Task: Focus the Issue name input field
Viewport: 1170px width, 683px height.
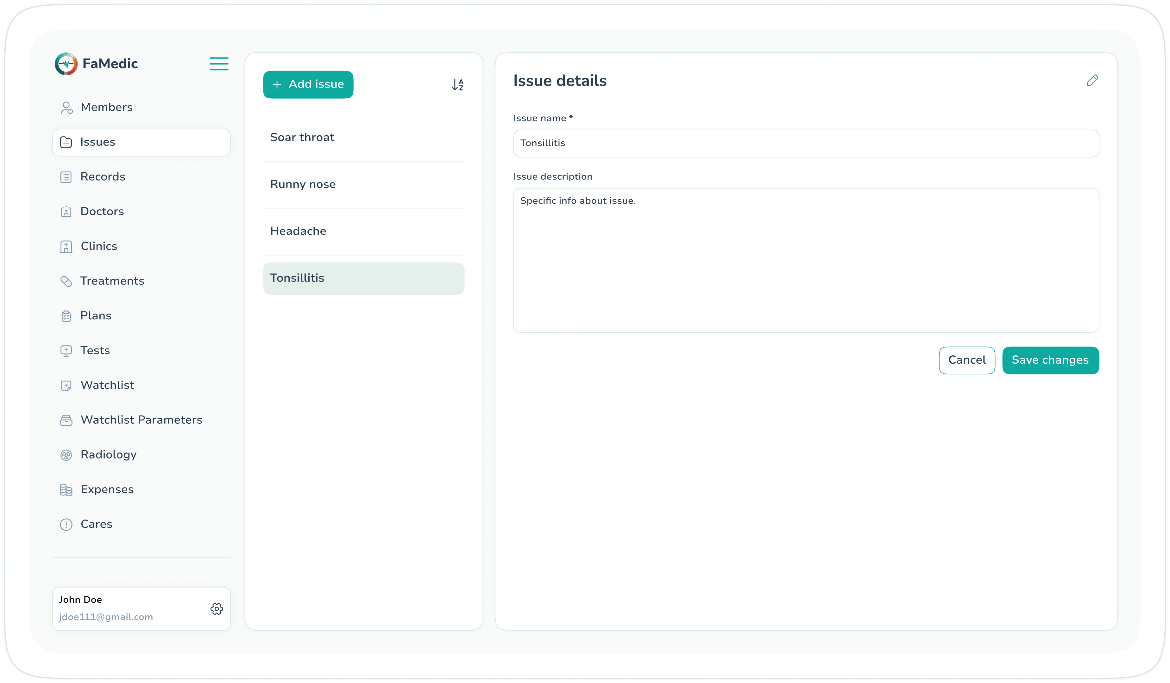Action: pyautogui.click(x=806, y=143)
